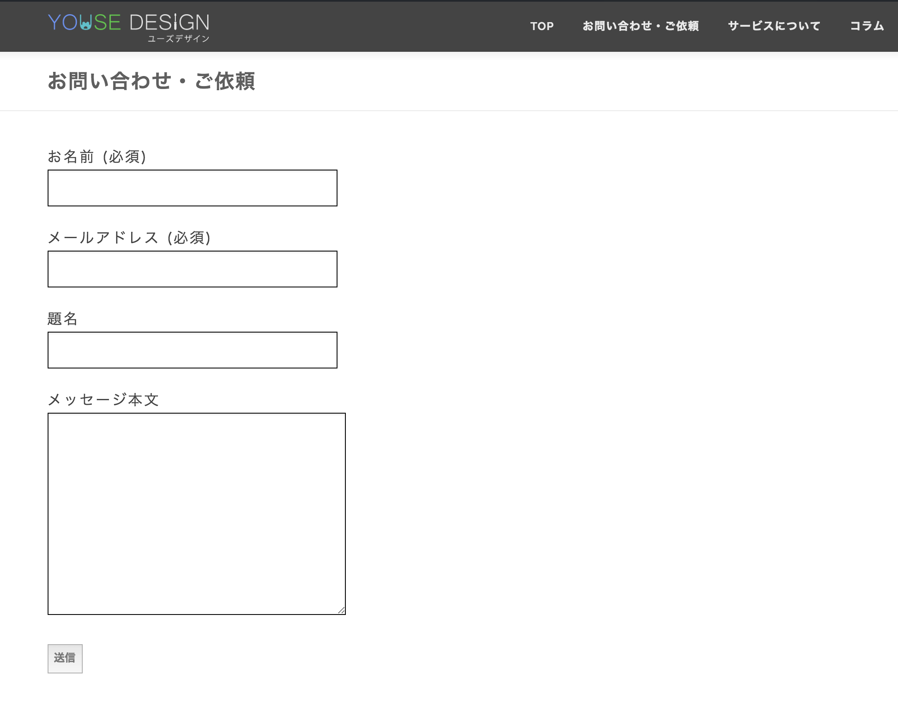
Task: Click the お問い合わせ・ご依頼 page heading
Action: tap(151, 81)
